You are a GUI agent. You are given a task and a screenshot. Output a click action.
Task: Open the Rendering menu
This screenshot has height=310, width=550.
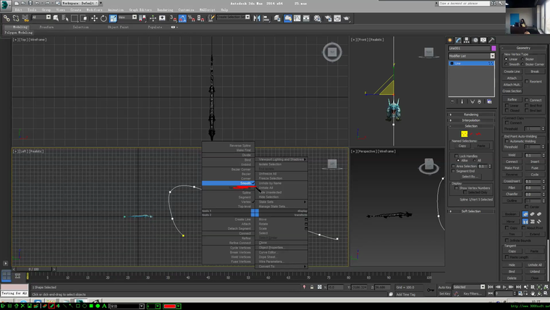165,10
